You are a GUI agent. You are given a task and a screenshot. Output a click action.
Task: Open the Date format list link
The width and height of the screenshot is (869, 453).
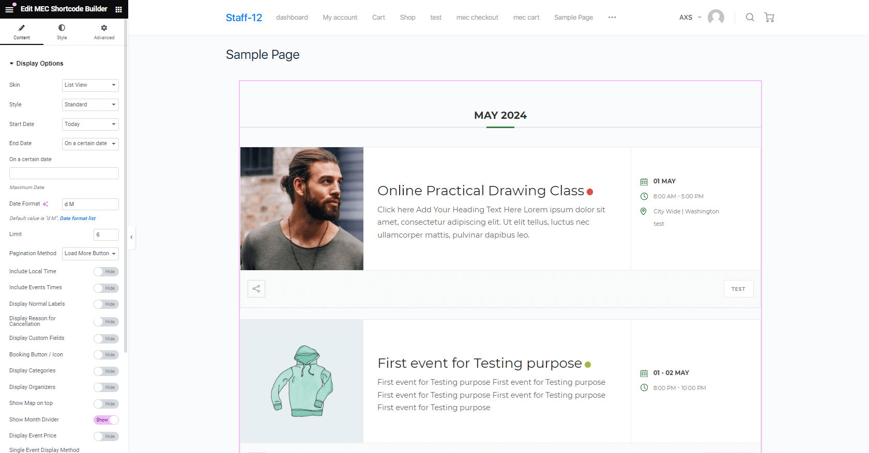[x=78, y=218]
